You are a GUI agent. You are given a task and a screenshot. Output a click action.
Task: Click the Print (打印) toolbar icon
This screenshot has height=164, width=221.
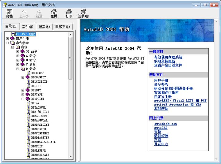tap(69, 13)
